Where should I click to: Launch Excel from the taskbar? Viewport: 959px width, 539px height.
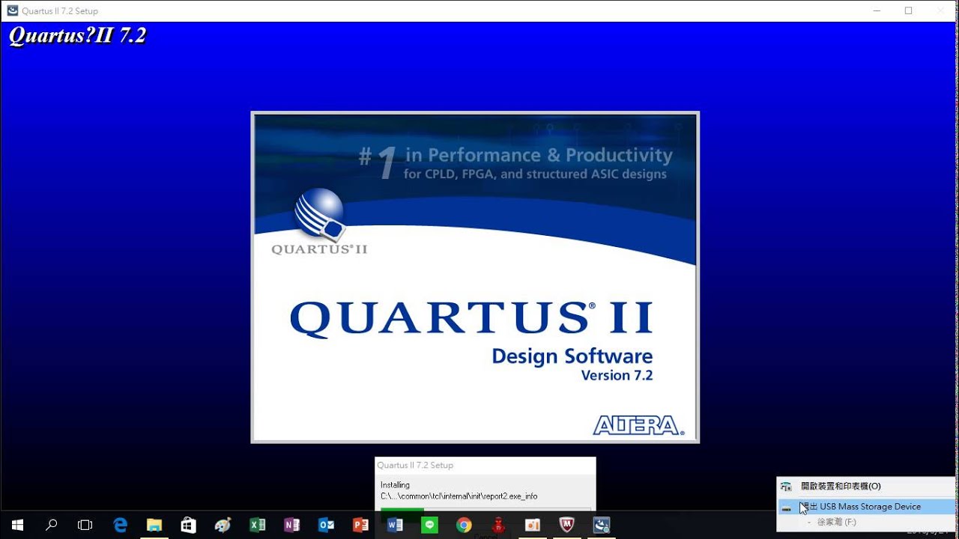coord(258,526)
